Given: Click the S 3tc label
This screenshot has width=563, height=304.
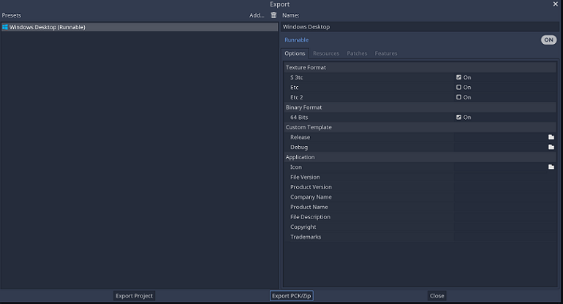Looking at the screenshot, I should [297, 77].
